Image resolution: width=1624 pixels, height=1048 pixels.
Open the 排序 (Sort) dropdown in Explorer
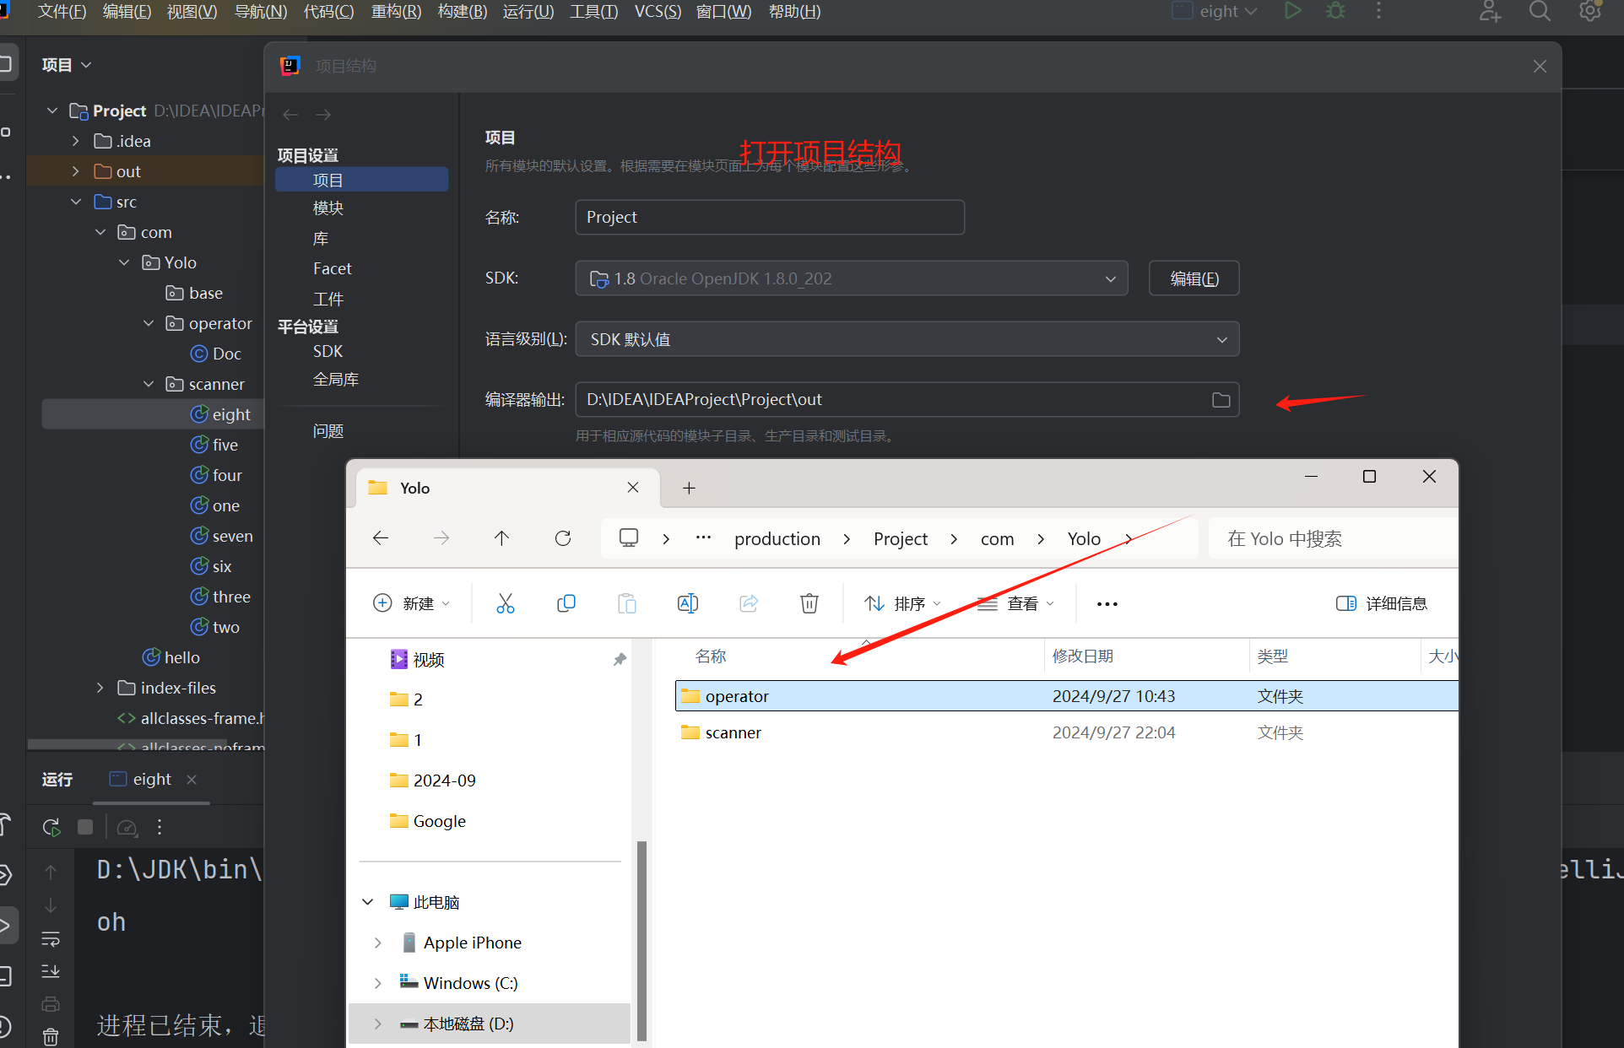click(x=902, y=603)
